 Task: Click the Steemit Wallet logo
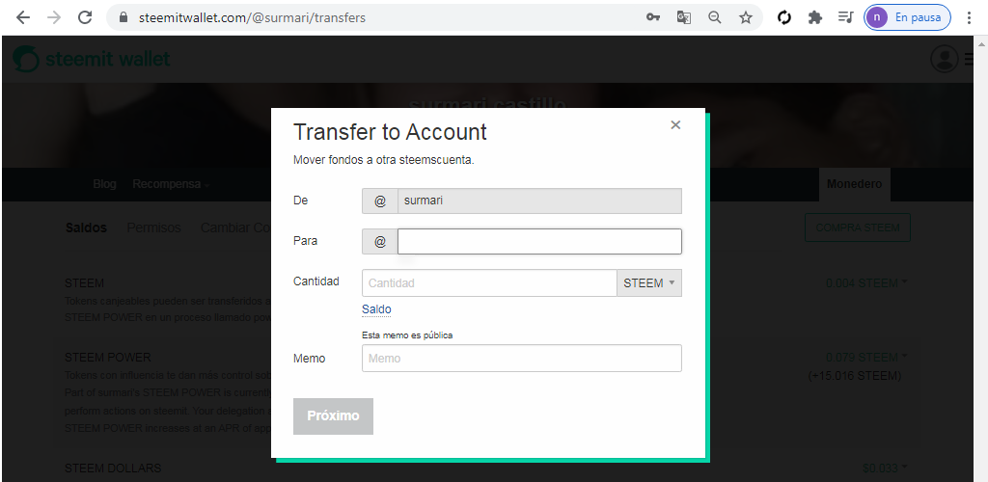[92, 59]
